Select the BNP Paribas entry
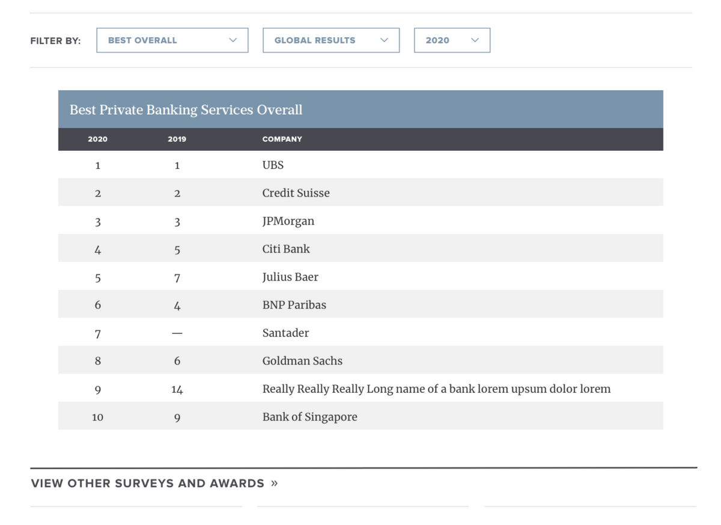 (x=294, y=305)
